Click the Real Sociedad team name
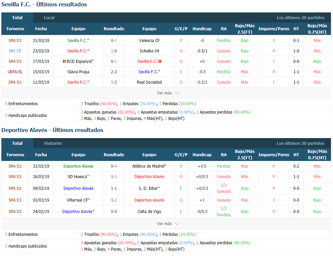Image resolution: width=333 pixels, height=256 pixels. pos(149,82)
